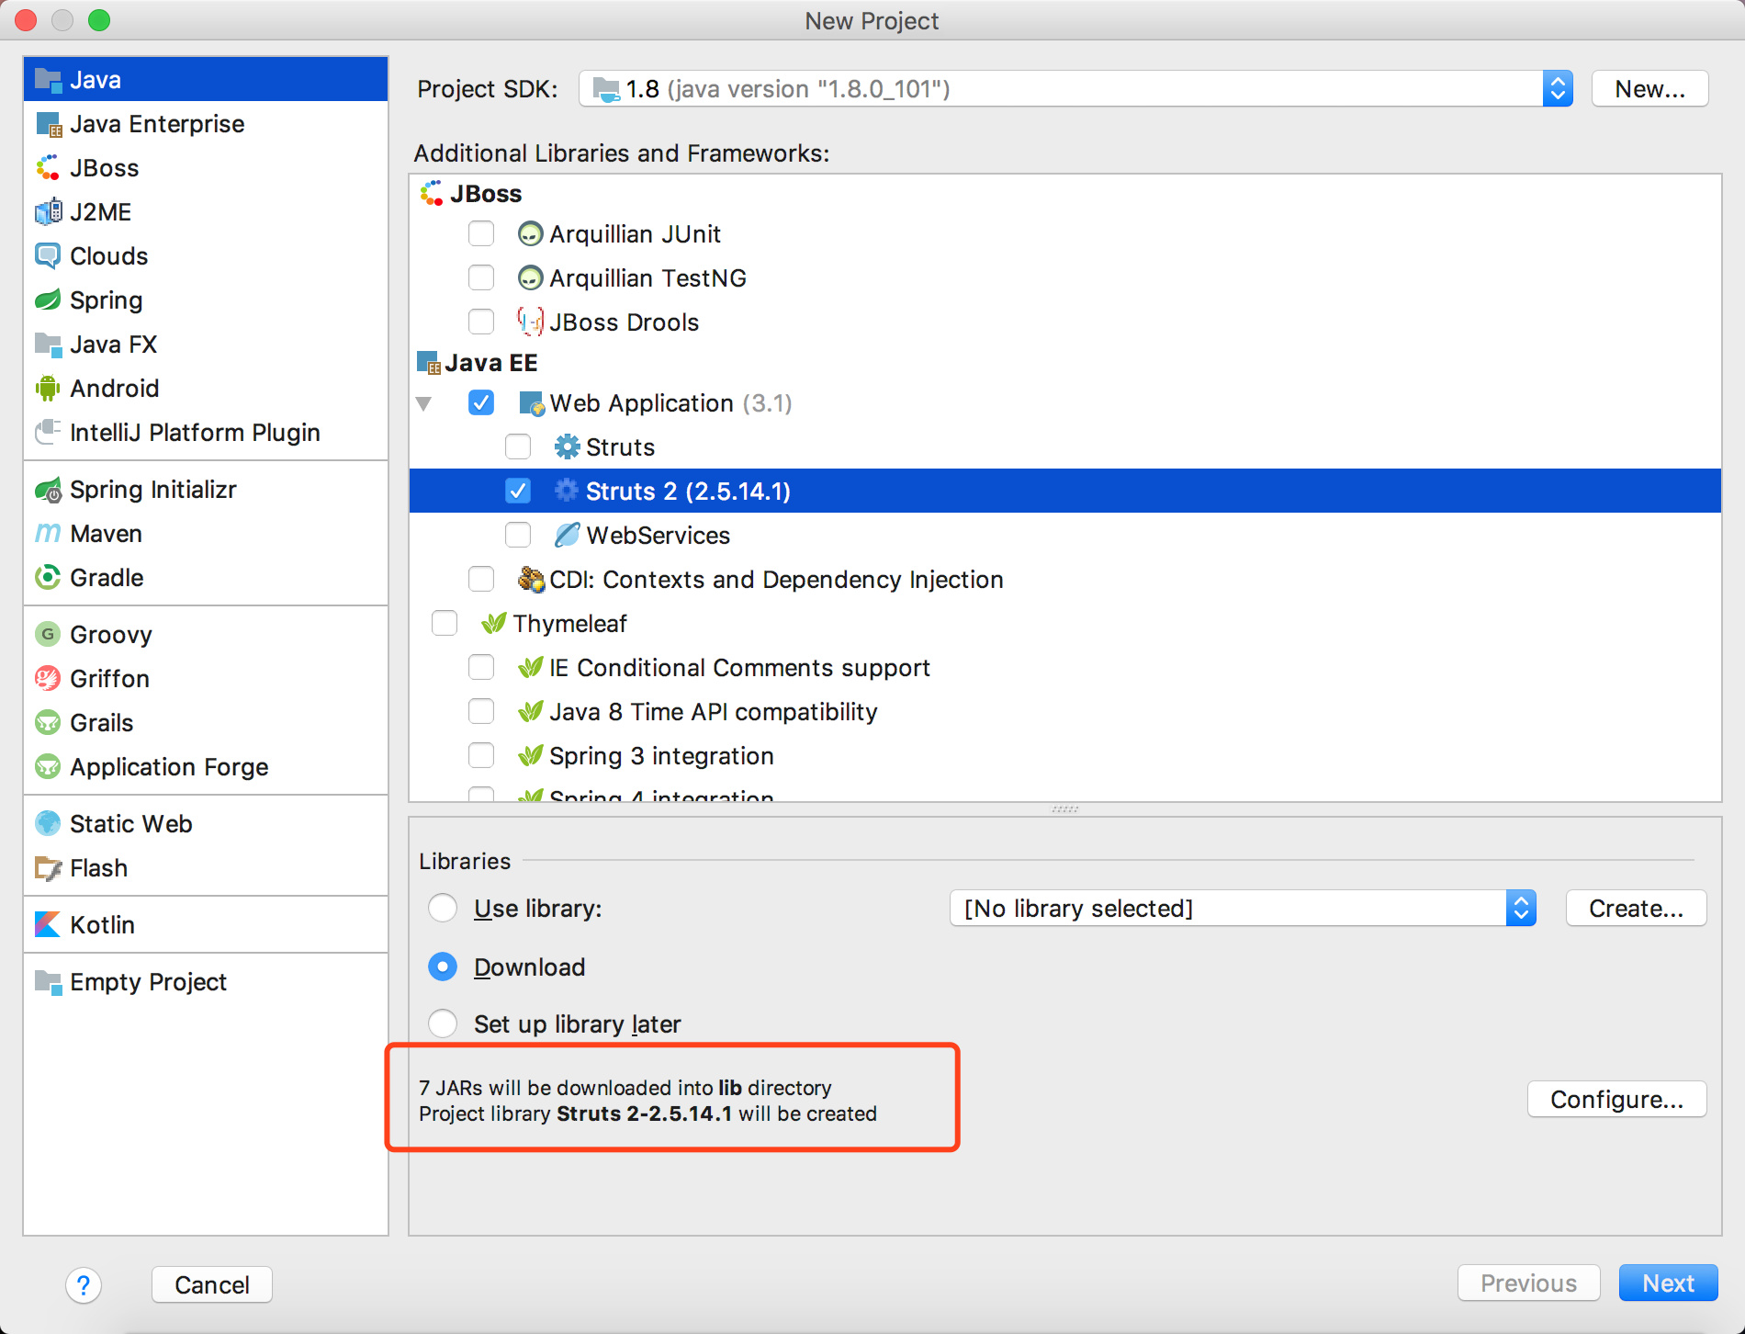Screen dimensions: 1745x1334
Task: Select the Use library radio button
Action: pyautogui.click(x=443, y=909)
